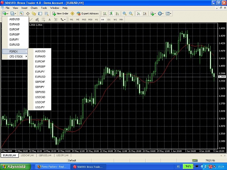The height and width of the screenshot is (170, 227).
Task: Open the Profiles dropdown arrow
Action: pyautogui.click(x=15, y=14)
